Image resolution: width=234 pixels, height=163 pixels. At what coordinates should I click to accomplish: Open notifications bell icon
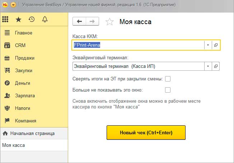point(45,19)
